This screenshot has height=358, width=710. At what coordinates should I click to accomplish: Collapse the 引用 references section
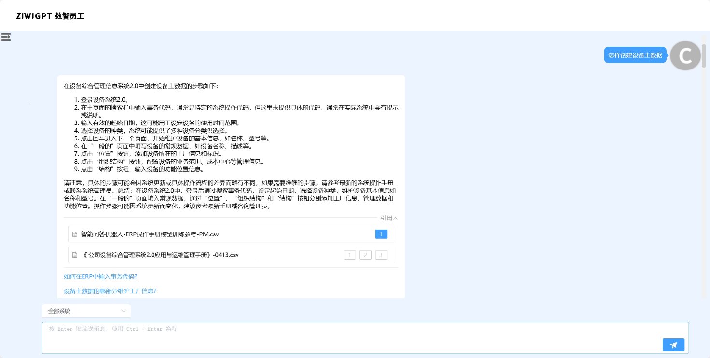point(389,218)
